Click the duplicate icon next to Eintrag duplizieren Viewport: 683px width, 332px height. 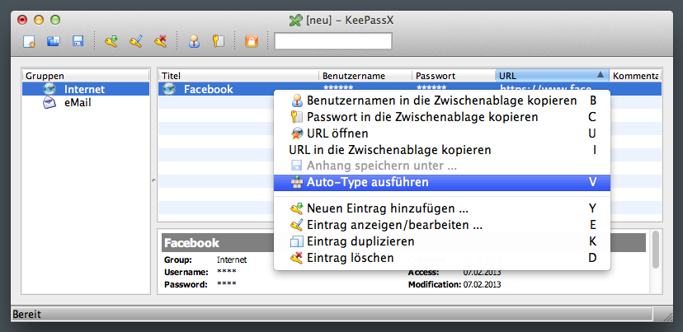coord(297,241)
